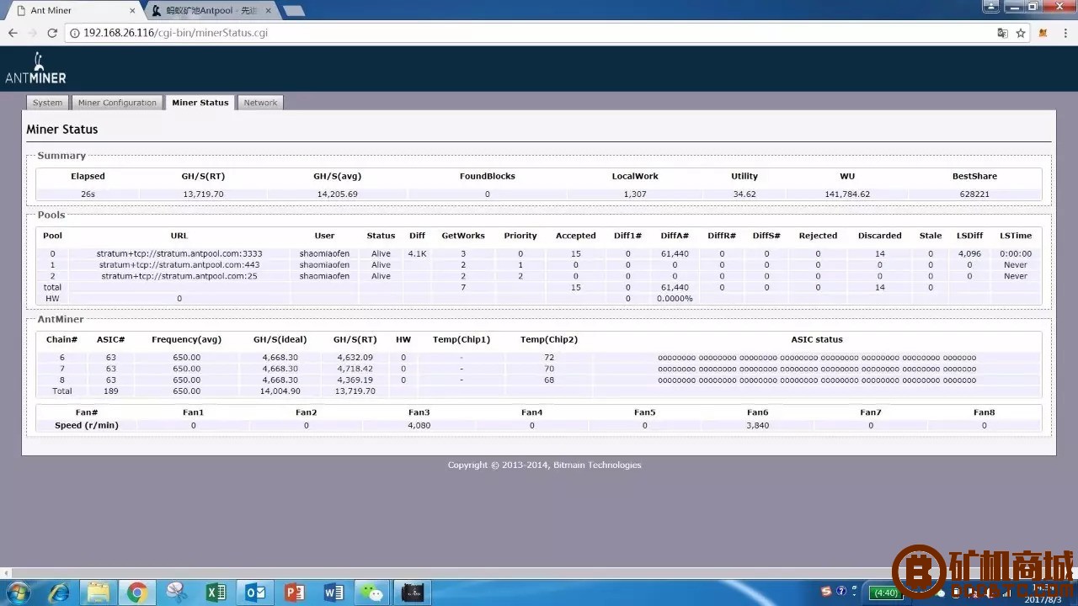Click the chain 8 GH/S(RT) value 4,369.19
This screenshot has height=606, width=1078.
point(355,380)
